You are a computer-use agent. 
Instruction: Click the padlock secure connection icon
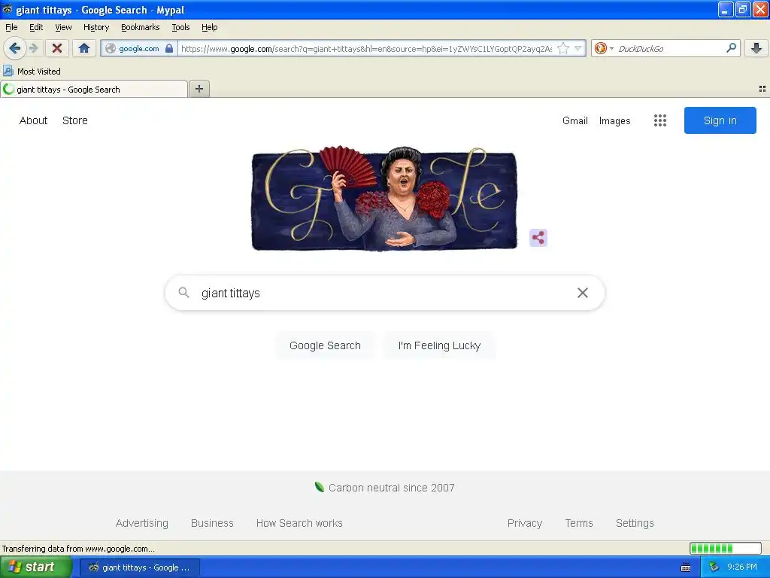169,48
